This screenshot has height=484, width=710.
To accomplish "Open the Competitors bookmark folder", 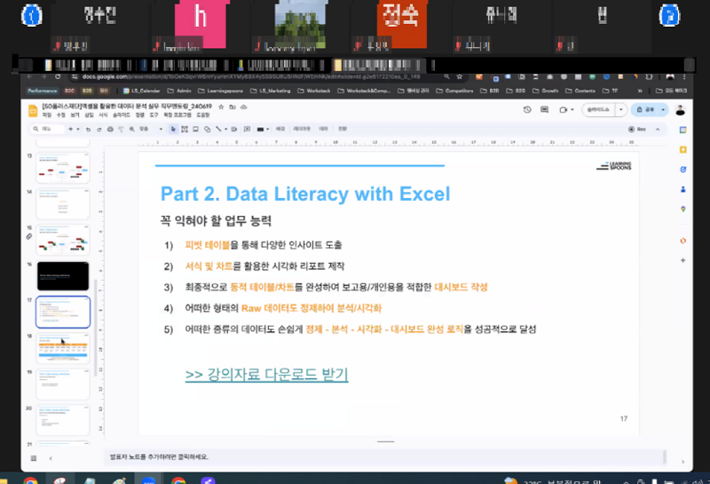I will [455, 91].
